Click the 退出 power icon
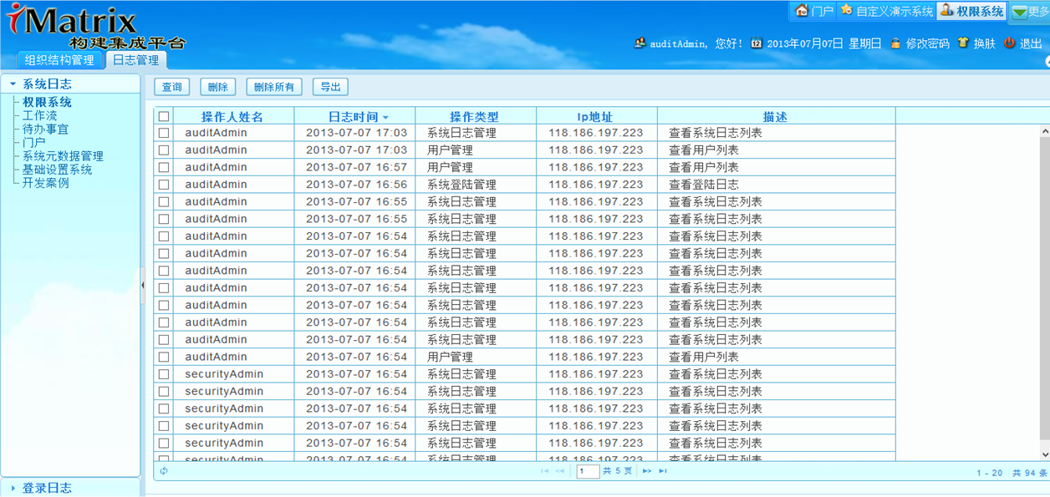Screen dimensions: 1050x497 click(x=1009, y=43)
